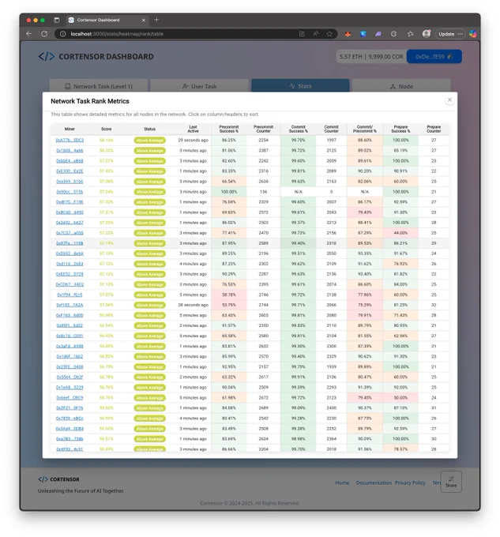View site information icon in address bar
Viewport: 500px width, 537px height.
(x=63, y=33)
